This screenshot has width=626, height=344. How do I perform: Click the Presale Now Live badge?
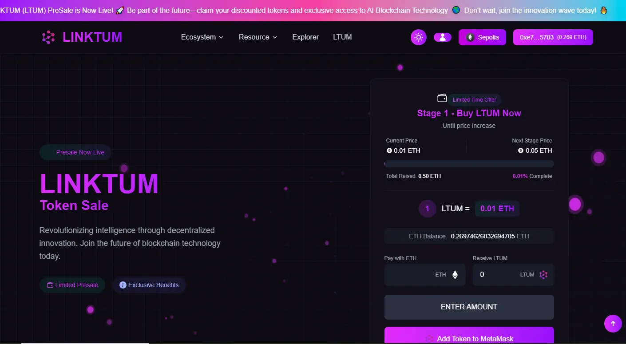[x=75, y=152]
